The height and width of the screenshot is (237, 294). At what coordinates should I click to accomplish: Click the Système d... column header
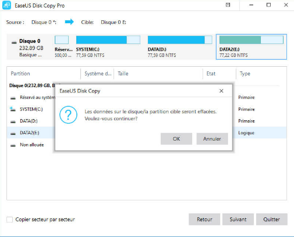pyautogui.click(x=98, y=74)
